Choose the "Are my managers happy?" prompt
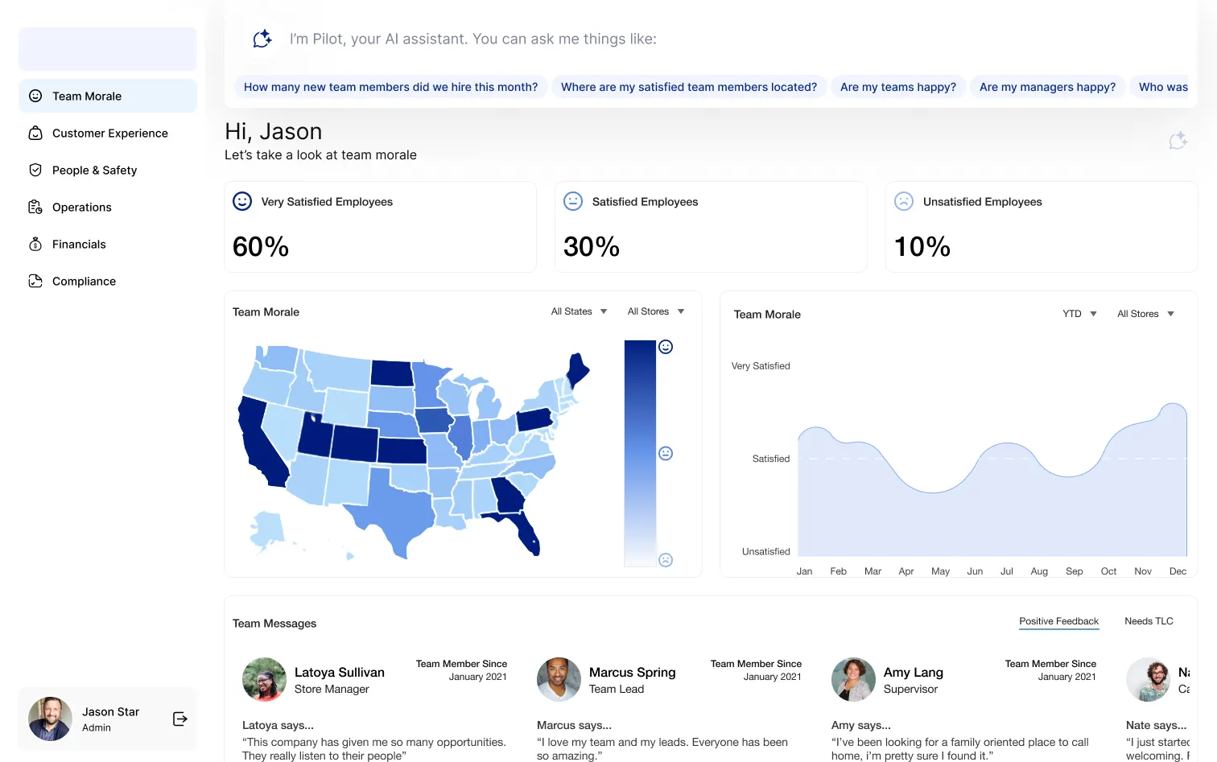 (1047, 87)
